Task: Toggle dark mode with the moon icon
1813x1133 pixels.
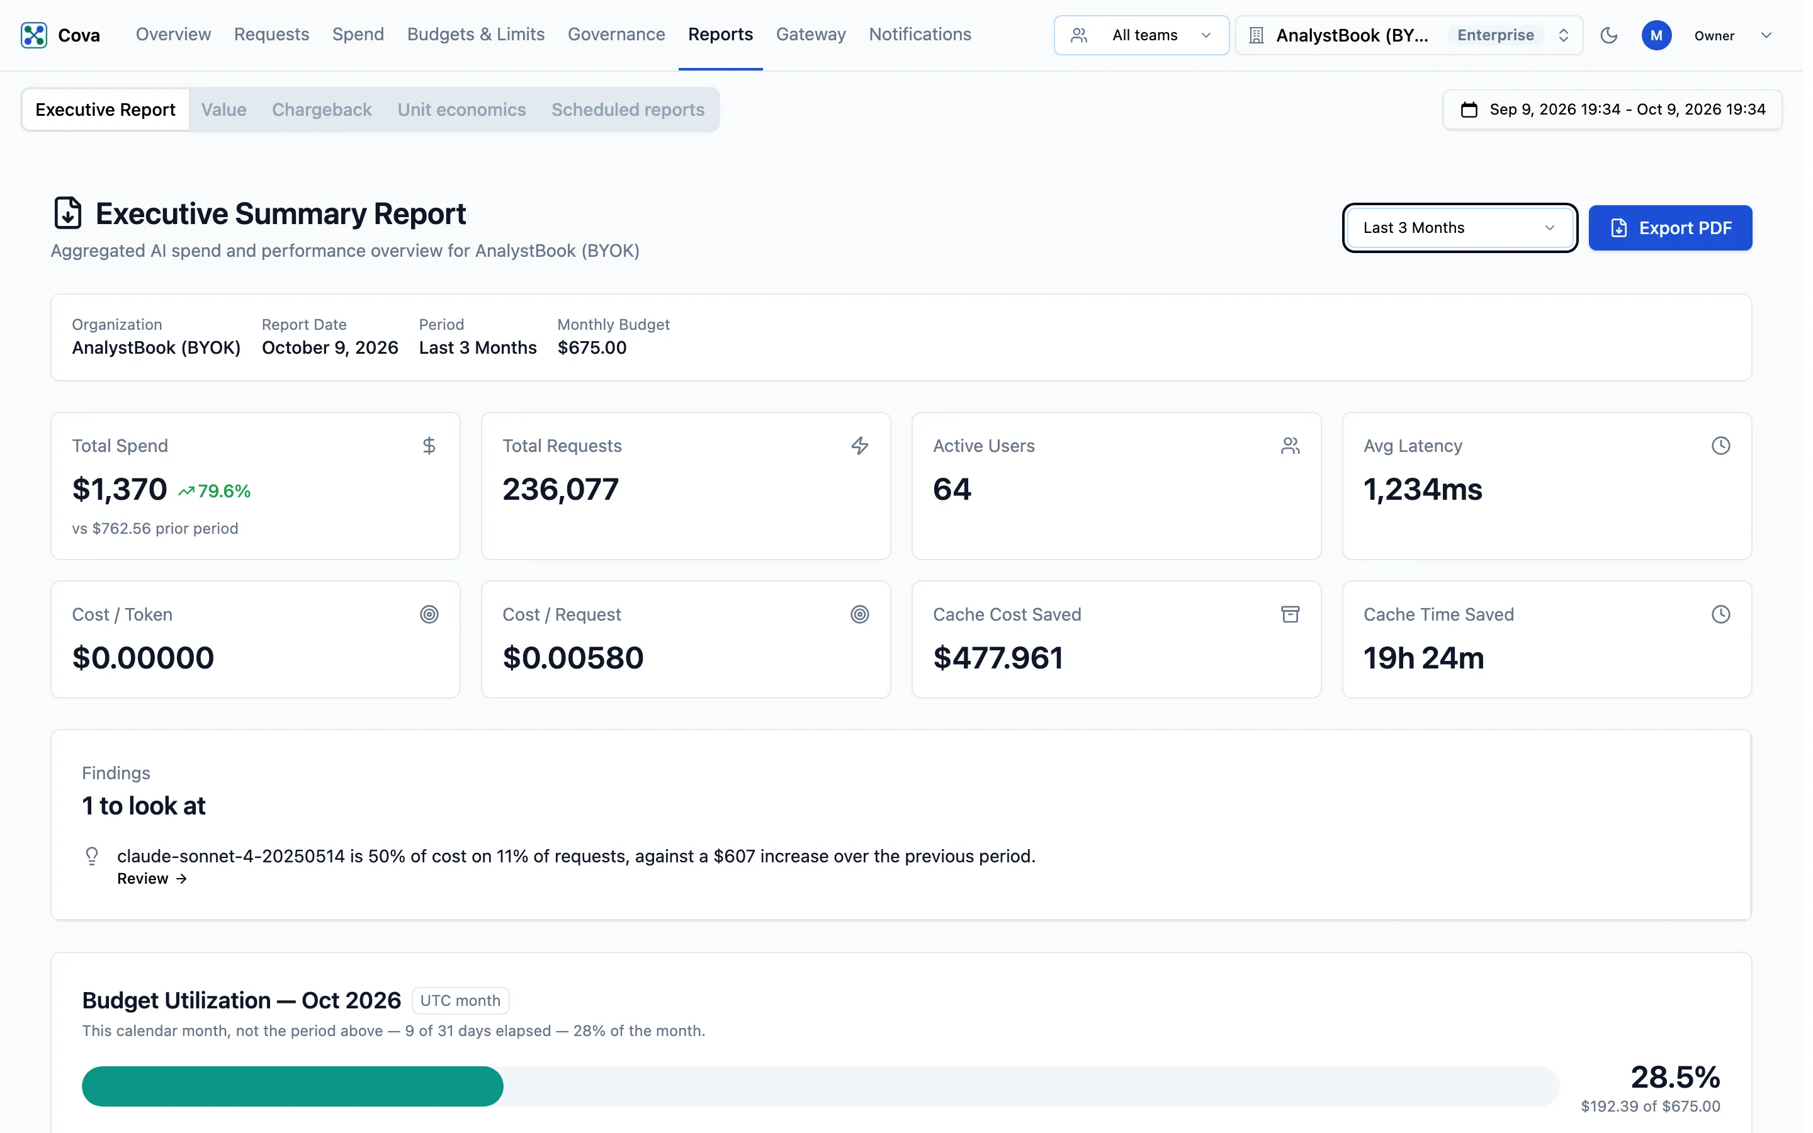Action: pos(1608,35)
